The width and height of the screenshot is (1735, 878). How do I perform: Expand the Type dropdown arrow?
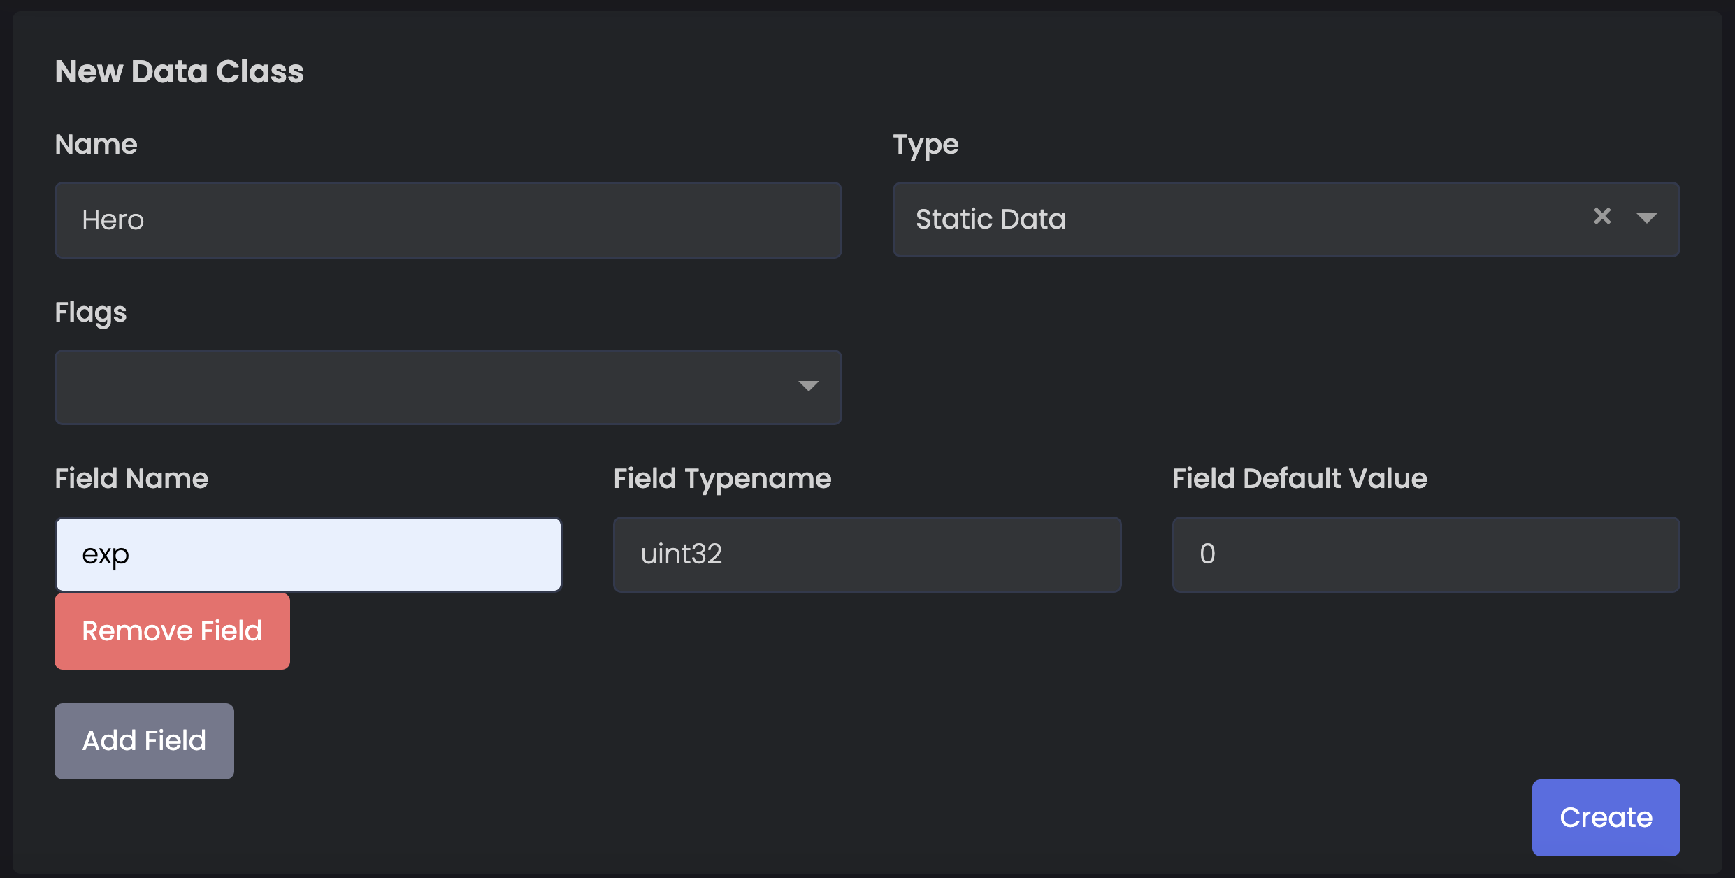(x=1647, y=218)
